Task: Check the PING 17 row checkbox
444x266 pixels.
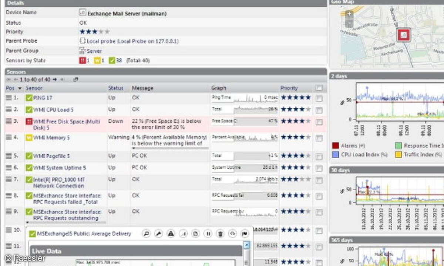Action: pyautogui.click(x=319, y=98)
